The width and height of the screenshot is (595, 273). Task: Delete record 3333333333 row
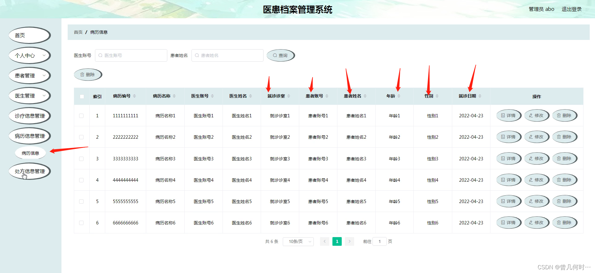click(565, 158)
